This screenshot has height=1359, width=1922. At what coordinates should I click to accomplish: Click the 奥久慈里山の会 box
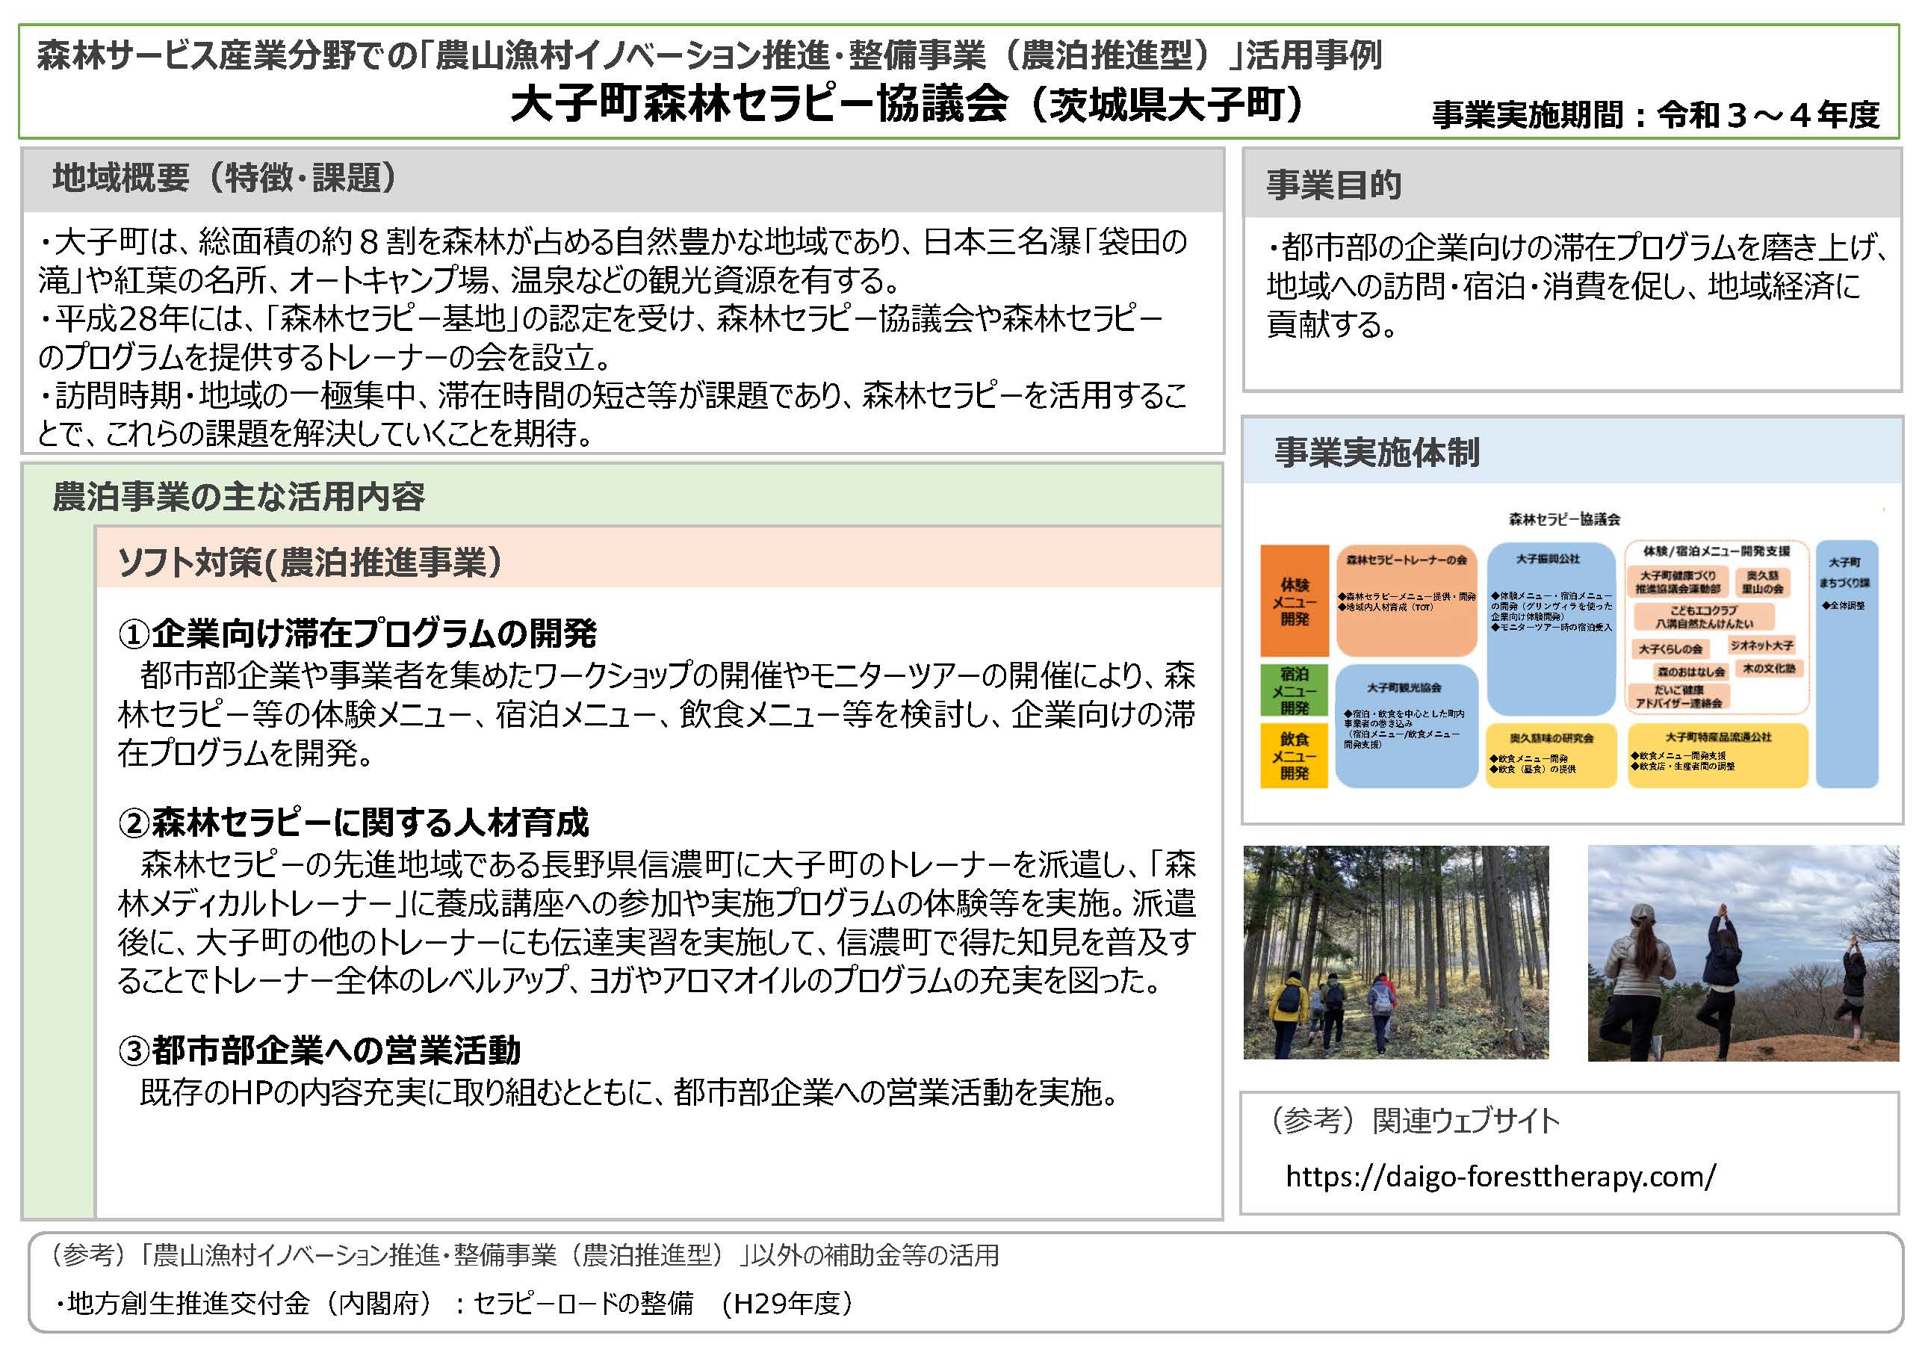[1762, 582]
